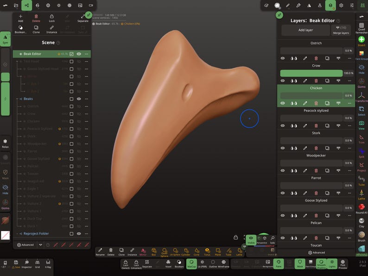Toggle visibility of the Beaks folder
This screenshot has height=276, width=368.
tap(79, 99)
